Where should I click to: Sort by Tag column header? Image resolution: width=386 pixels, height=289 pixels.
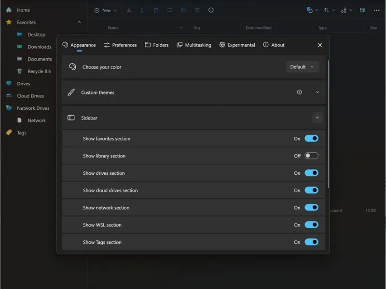pos(197,28)
